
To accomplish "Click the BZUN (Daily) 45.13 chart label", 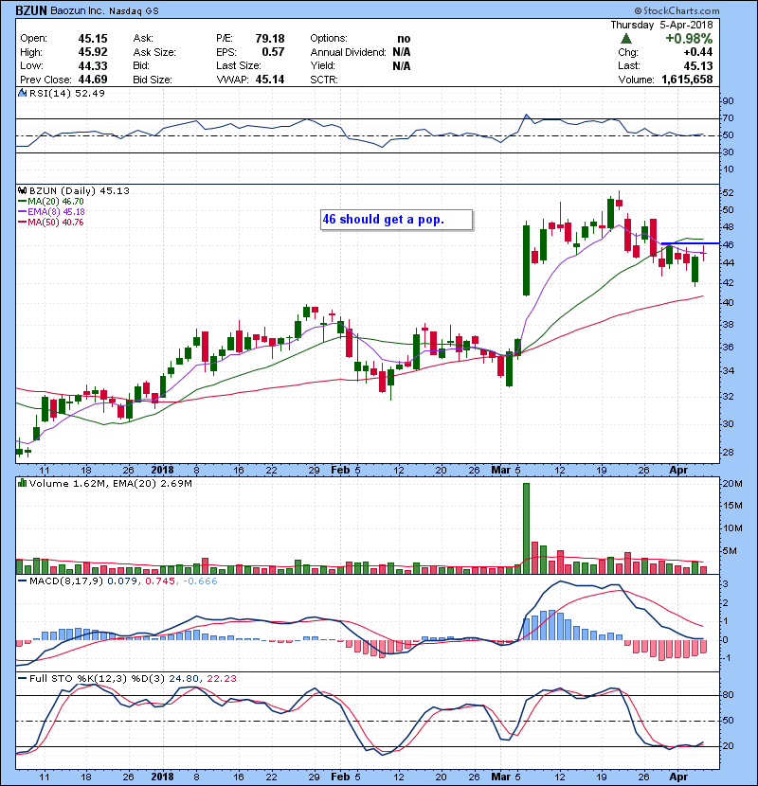I will (x=80, y=191).
